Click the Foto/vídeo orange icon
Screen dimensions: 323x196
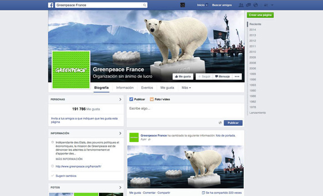[x=152, y=99]
